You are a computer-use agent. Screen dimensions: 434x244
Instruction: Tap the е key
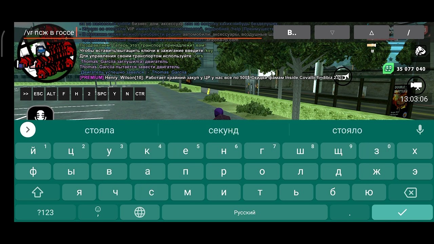pyautogui.click(x=185, y=151)
